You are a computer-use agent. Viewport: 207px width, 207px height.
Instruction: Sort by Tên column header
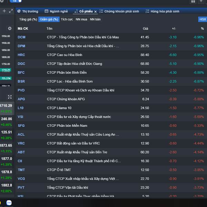click(x=49, y=29)
